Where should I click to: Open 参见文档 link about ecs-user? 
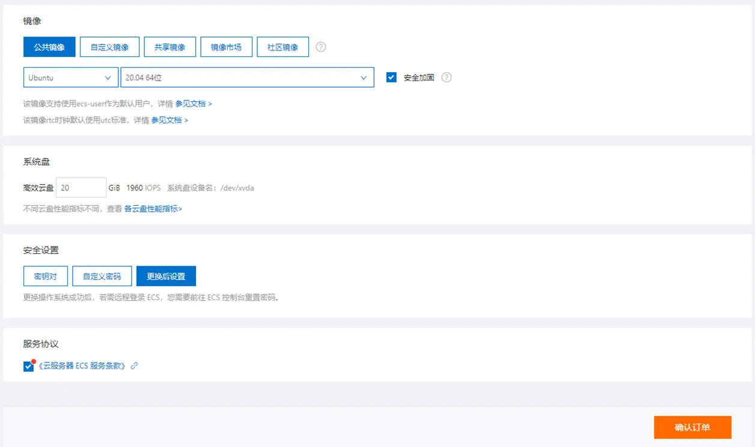(x=194, y=104)
